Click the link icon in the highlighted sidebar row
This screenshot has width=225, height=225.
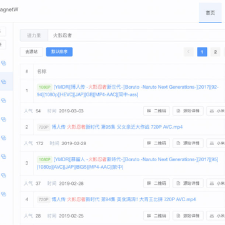4,82
